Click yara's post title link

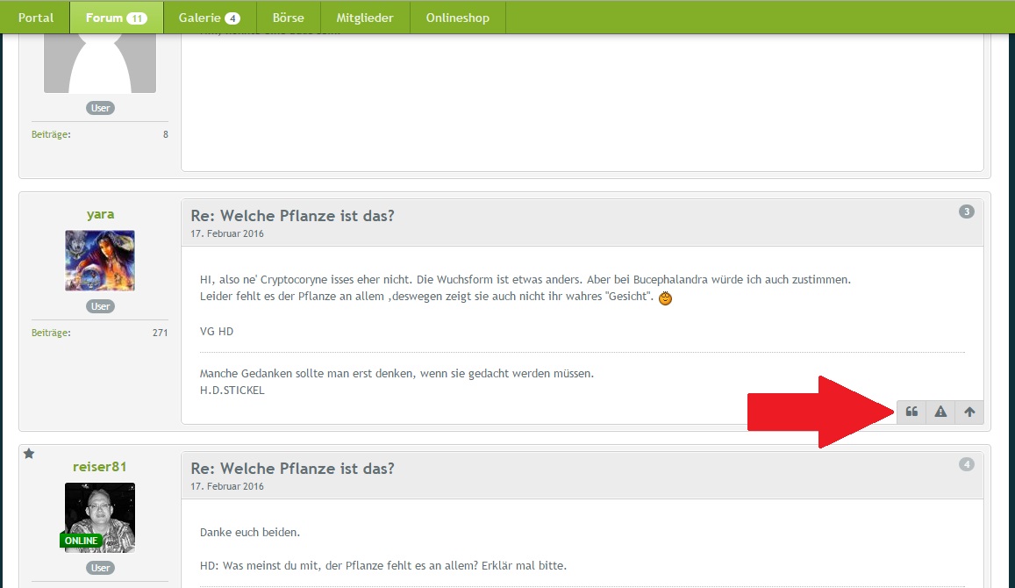(293, 216)
